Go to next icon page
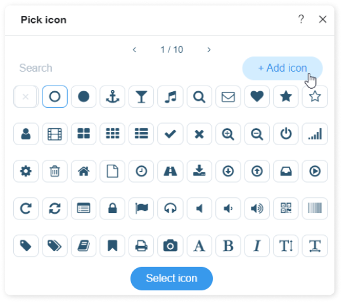Image resolution: width=342 pixels, height=303 pixels. coord(209,50)
